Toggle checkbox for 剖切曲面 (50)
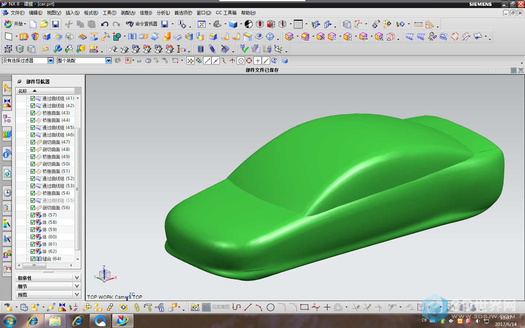 pyautogui.click(x=33, y=164)
